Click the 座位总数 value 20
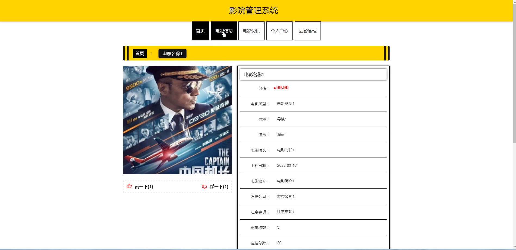The height and width of the screenshot is (250, 516). [x=279, y=243]
